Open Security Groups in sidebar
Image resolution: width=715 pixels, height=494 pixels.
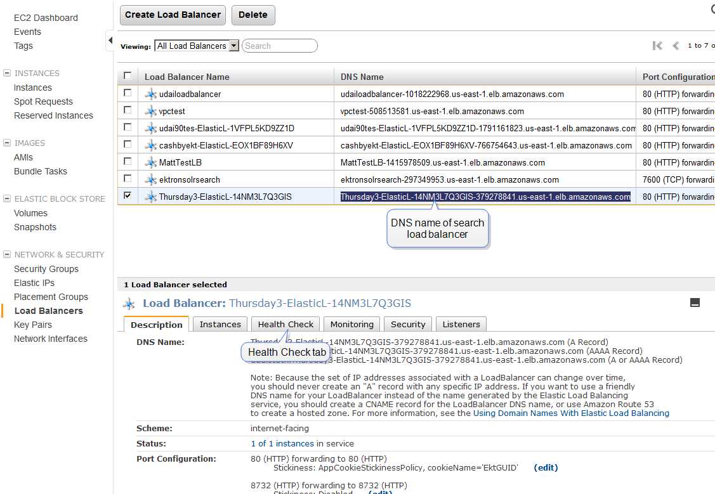point(46,270)
